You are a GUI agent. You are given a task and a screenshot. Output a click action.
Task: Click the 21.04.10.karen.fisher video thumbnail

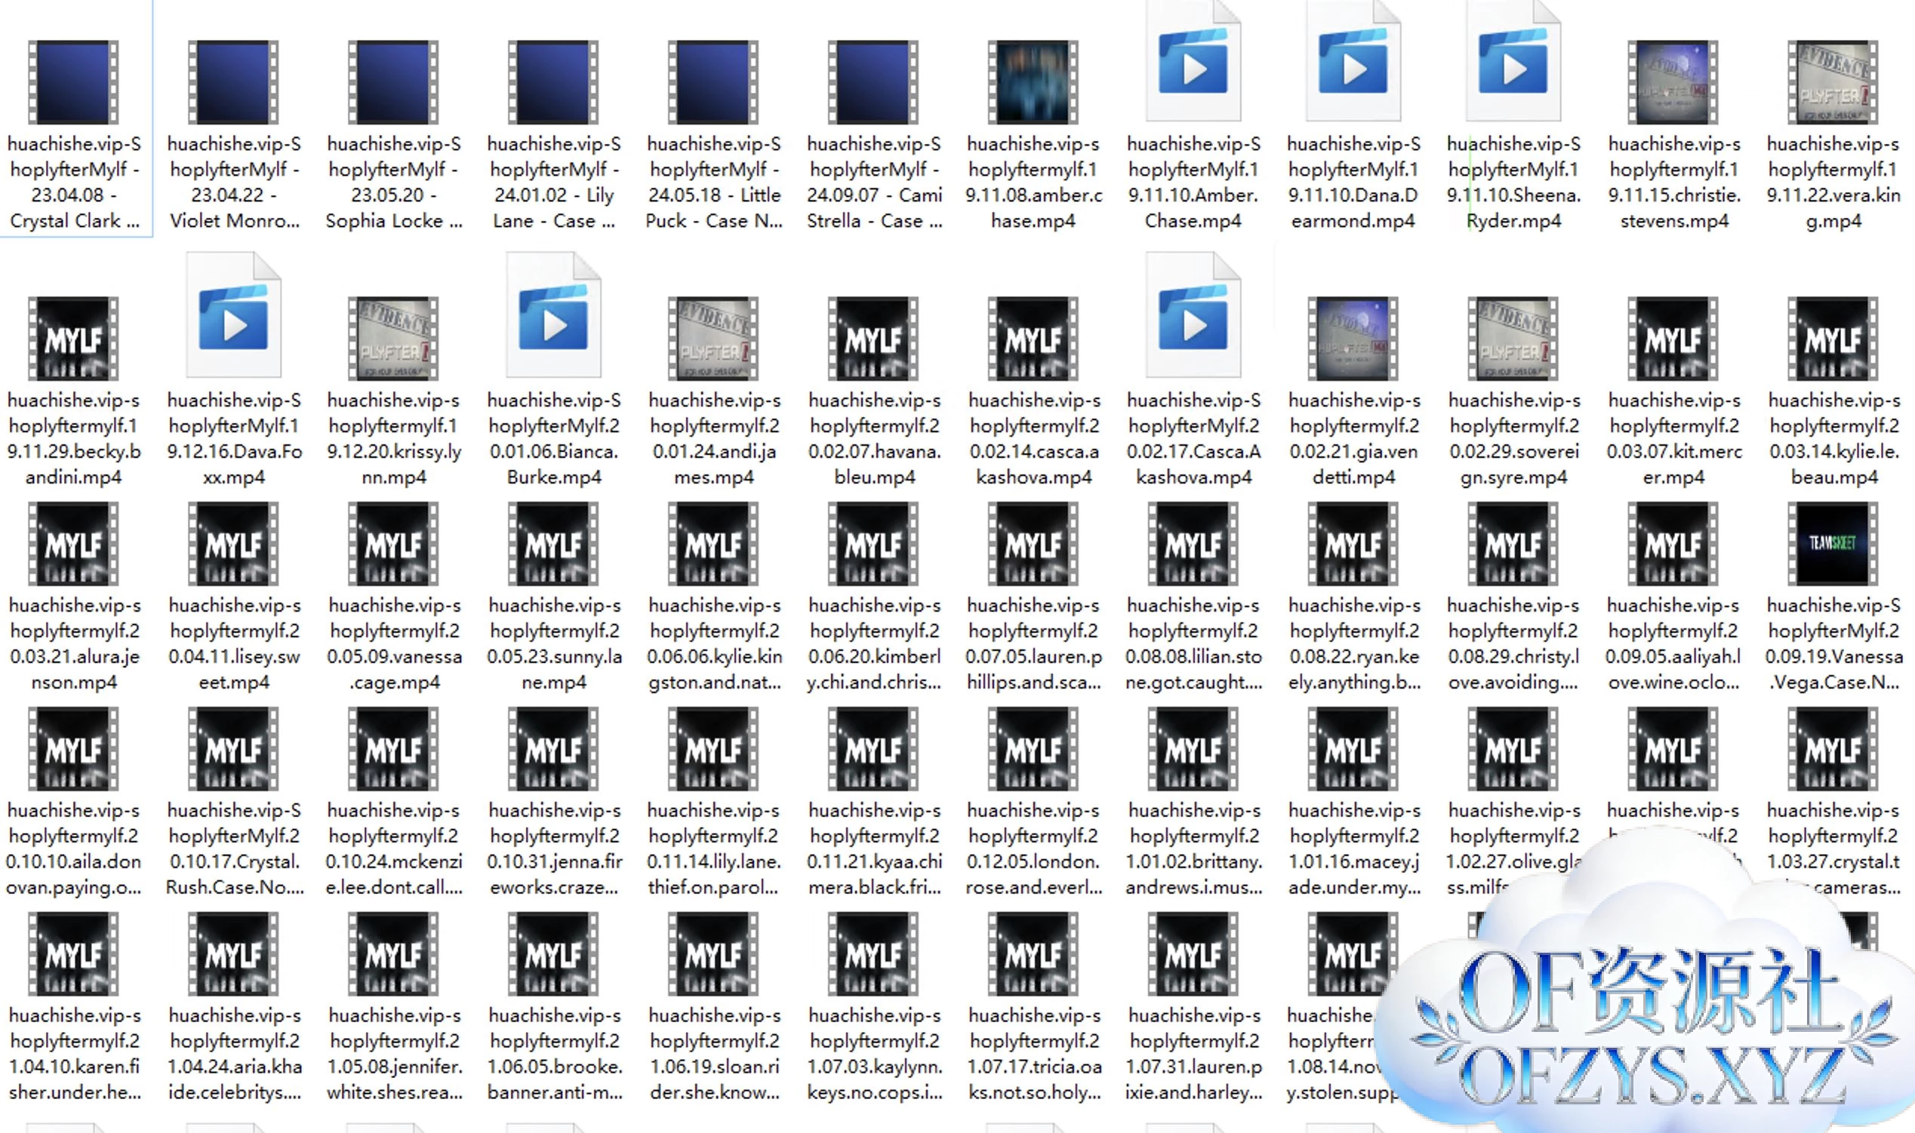pos(73,954)
